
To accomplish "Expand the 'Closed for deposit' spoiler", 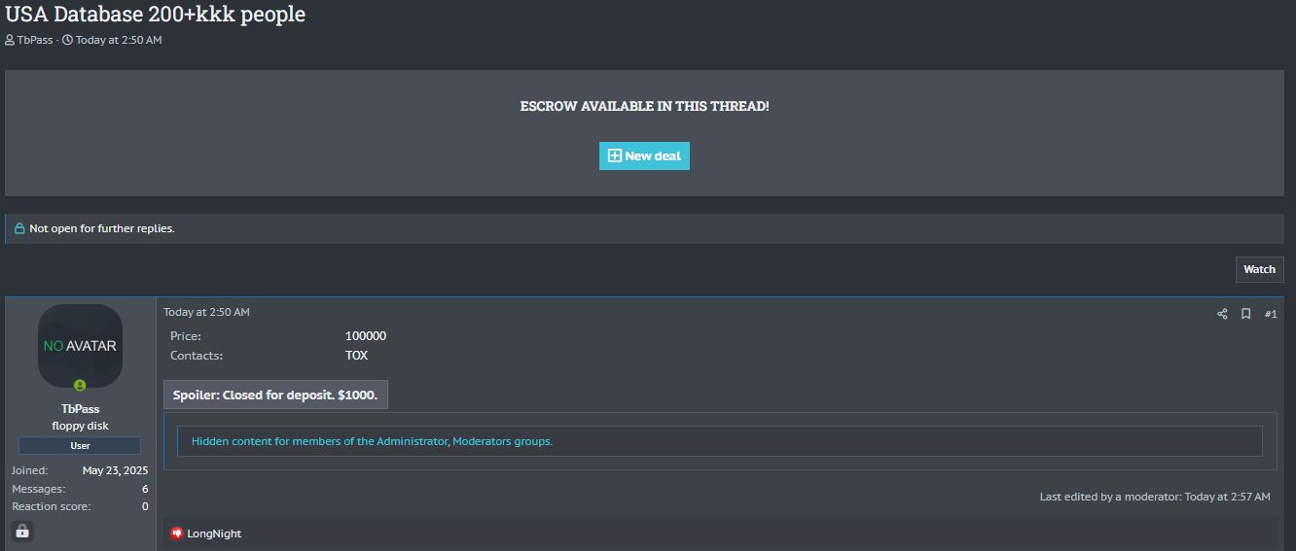I will click(x=275, y=395).
